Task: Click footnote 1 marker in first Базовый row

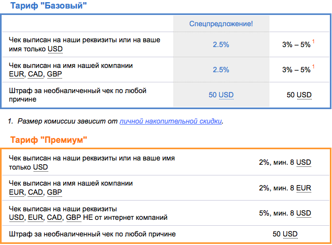Action: coord(313,43)
